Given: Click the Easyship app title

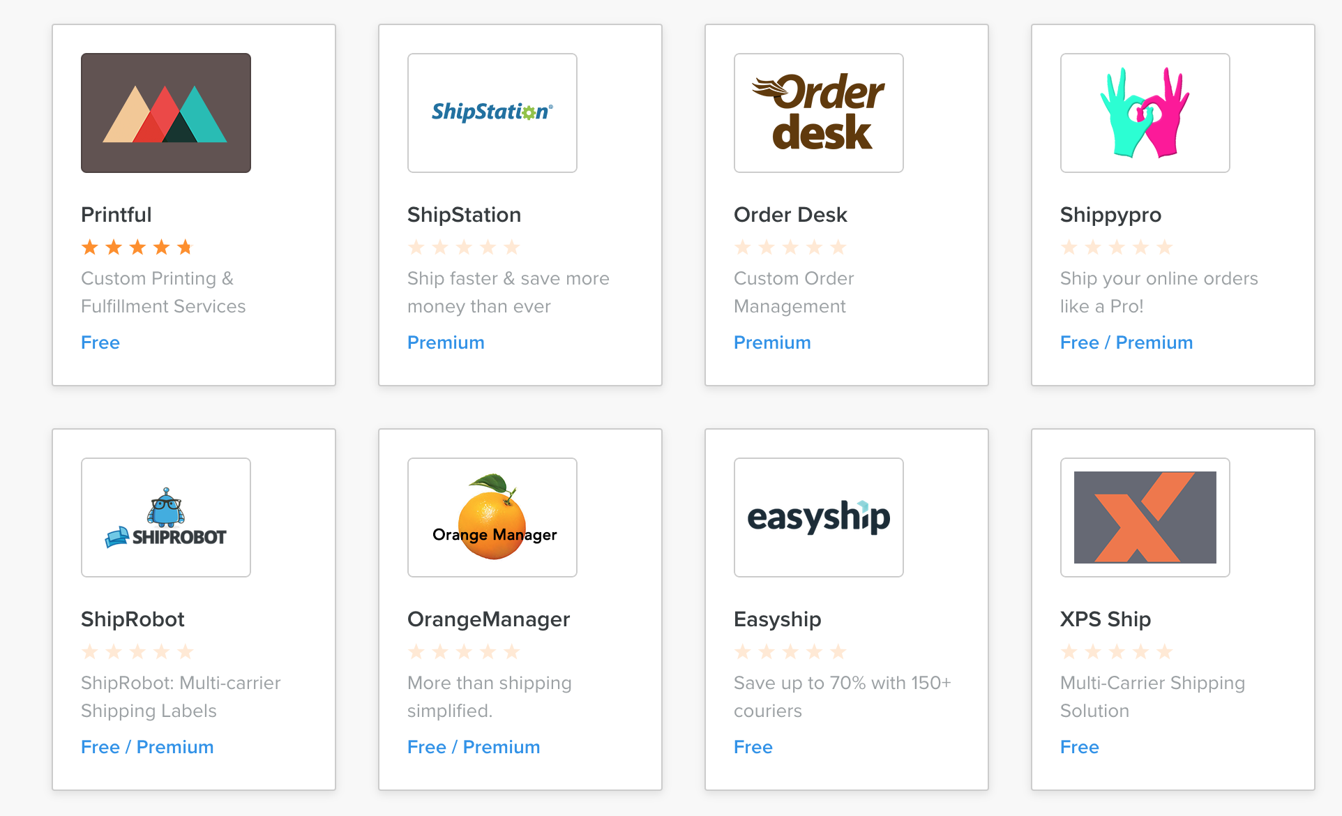Looking at the screenshot, I should [778, 619].
